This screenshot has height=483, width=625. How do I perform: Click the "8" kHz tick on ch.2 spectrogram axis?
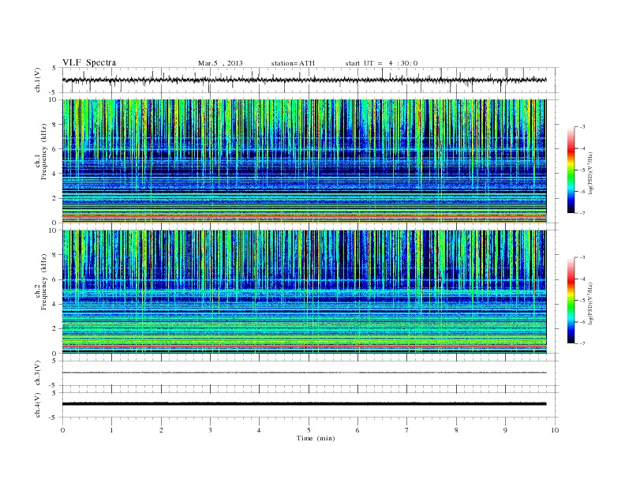point(54,255)
